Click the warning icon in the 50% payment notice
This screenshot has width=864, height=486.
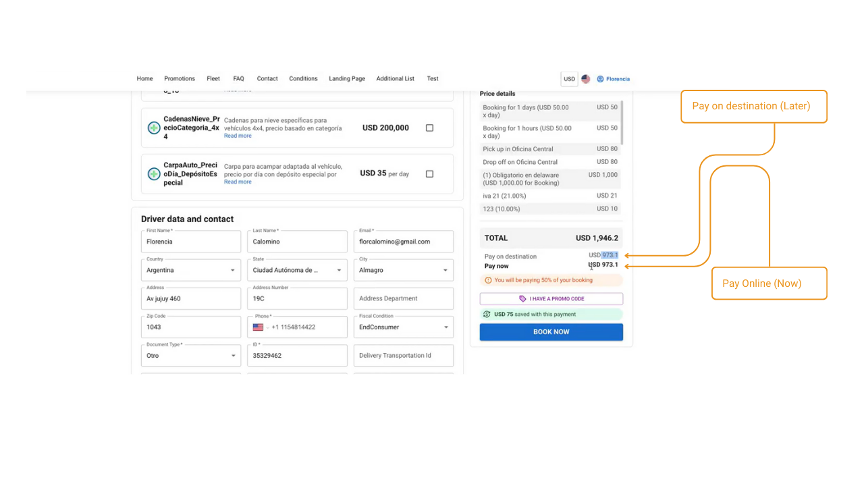[488, 280]
